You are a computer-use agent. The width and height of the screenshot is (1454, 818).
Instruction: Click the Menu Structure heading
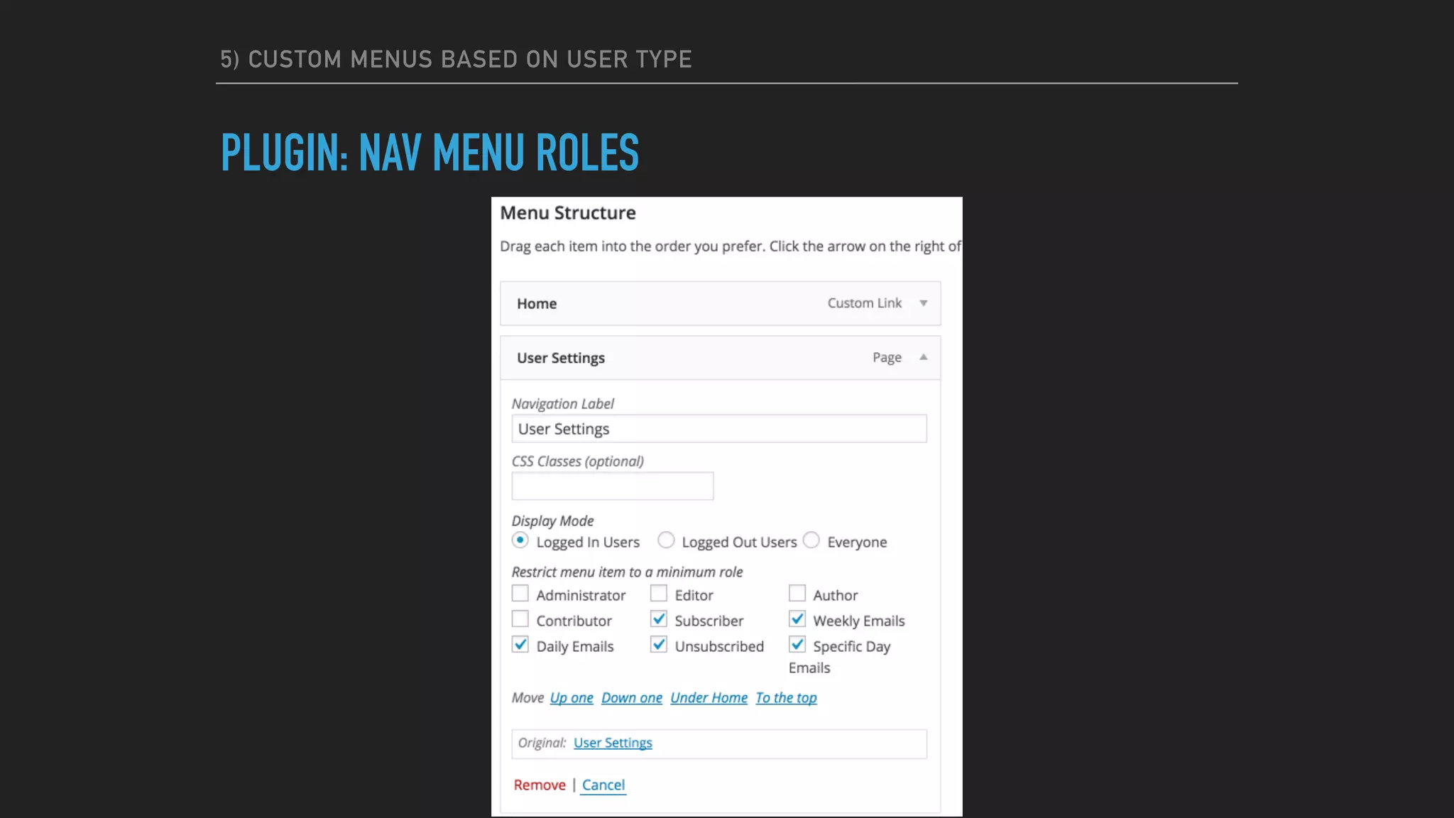pyautogui.click(x=568, y=213)
